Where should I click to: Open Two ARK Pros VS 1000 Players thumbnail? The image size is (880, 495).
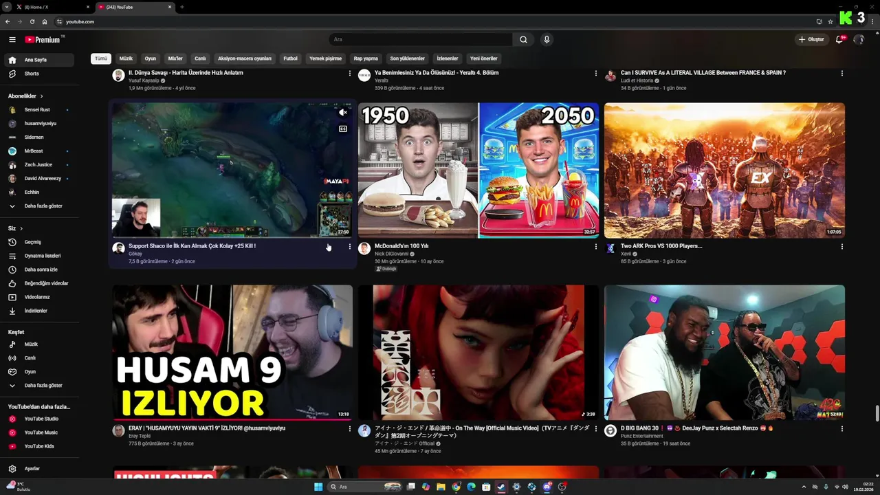click(725, 170)
